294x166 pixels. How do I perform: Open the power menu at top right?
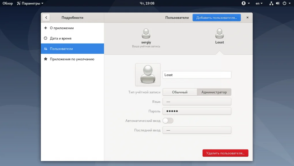(286, 3)
